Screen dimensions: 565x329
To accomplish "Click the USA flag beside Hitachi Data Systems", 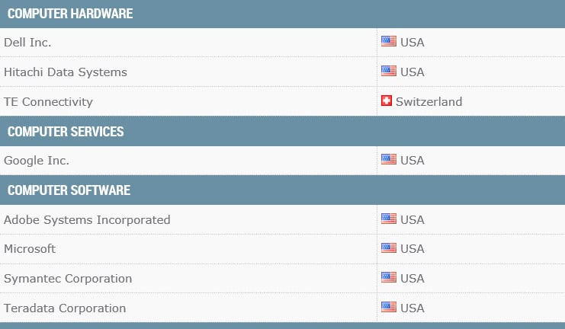I will pyautogui.click(x=389, y=72).
